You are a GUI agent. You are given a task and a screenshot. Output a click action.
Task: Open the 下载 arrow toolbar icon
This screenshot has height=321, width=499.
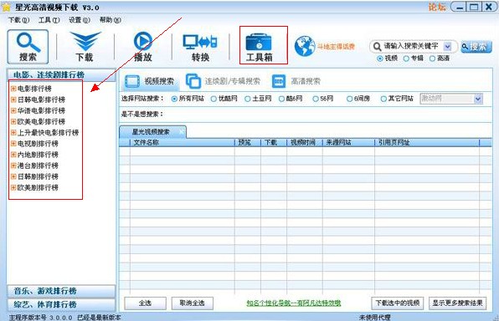85,47
